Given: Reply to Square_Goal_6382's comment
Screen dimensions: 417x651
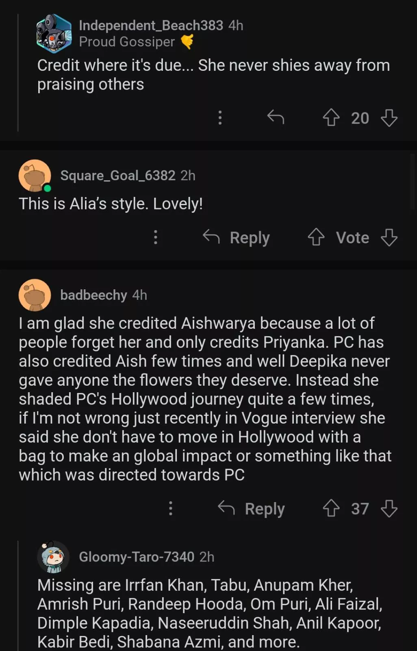Looking at the screenshot, I should click(236, 237).
